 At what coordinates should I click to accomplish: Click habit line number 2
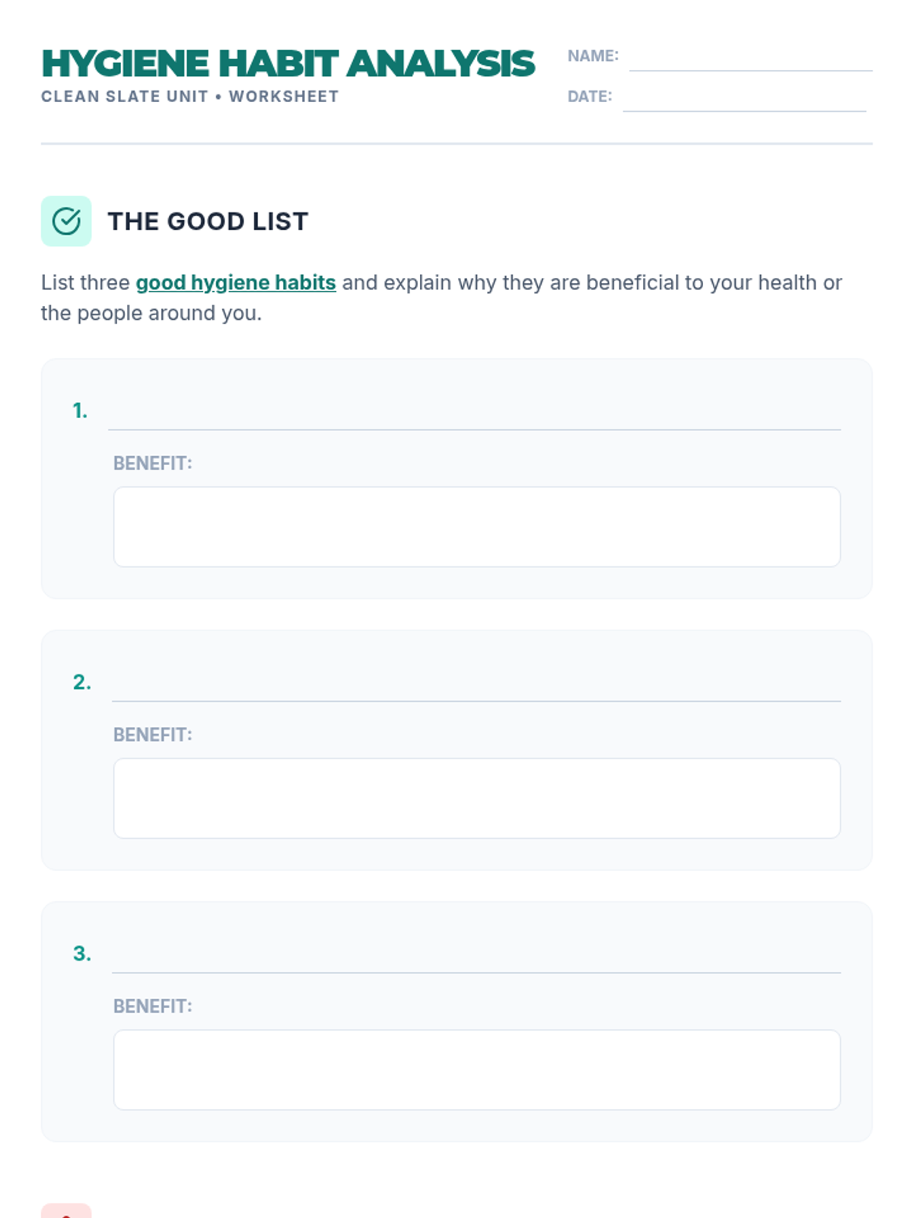(476, 687)
